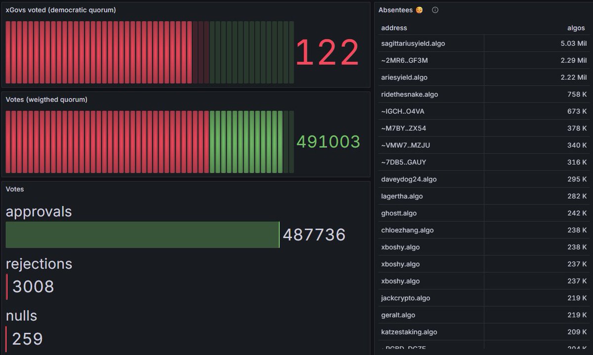This screenshot has height=355, width=593.
Task: Select the 2.29 Mil algos cell
Action: click(x=537, y=60)
